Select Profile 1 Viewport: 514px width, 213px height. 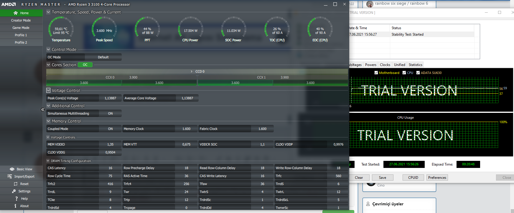[x=21, y=35]
